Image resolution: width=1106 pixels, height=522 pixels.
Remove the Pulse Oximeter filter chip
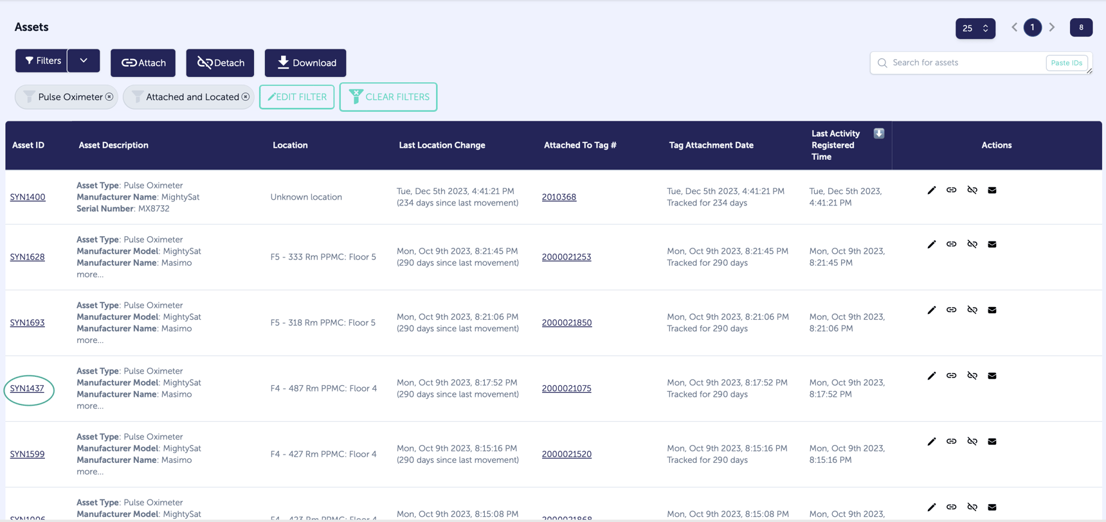(x=109, y=97)
